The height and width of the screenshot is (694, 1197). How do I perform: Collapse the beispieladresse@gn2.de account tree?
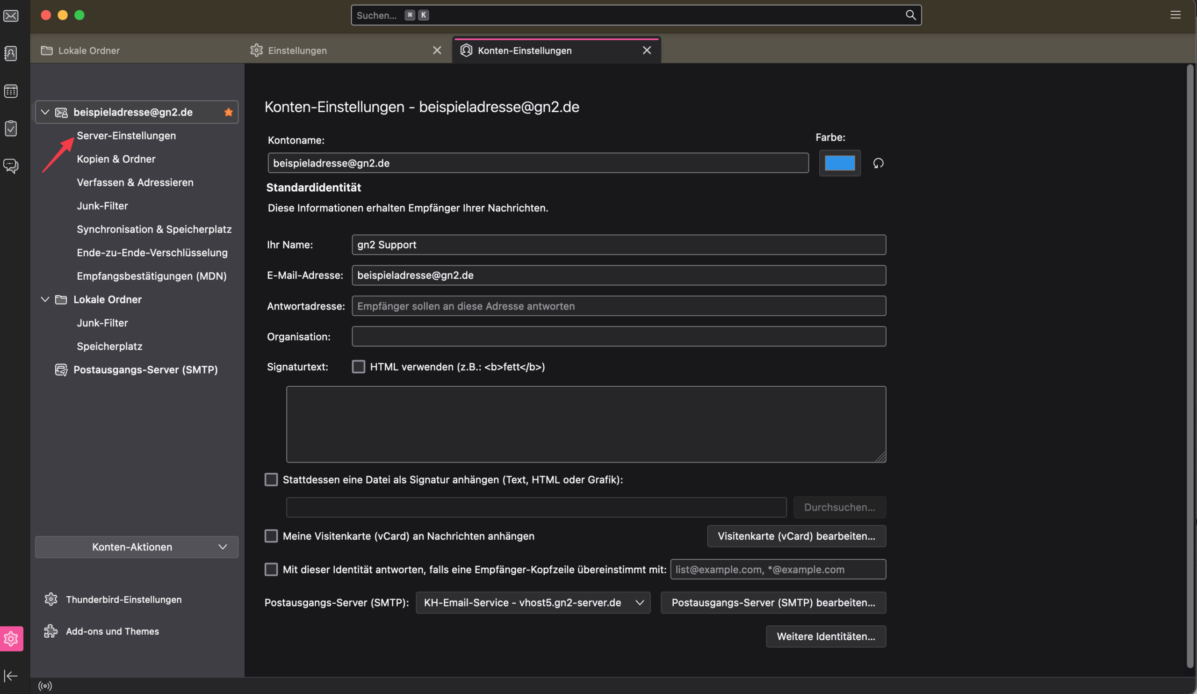(45, 112)
